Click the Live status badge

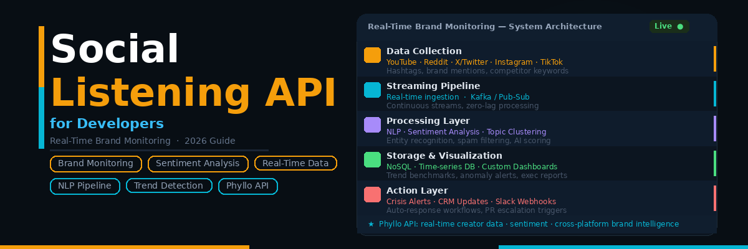click(669, 26)
